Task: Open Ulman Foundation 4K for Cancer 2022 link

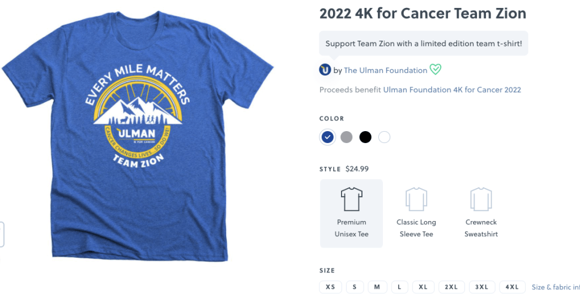Action: coord(452,90)
